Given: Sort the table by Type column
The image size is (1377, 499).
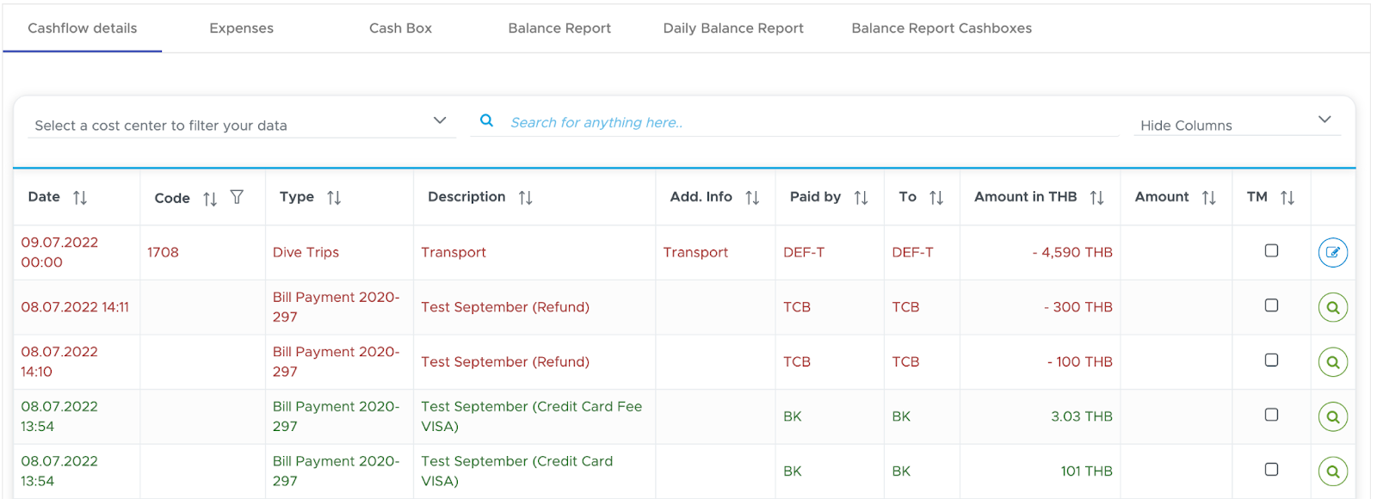Looking at the screenshot, I should (x=334, y=198).
